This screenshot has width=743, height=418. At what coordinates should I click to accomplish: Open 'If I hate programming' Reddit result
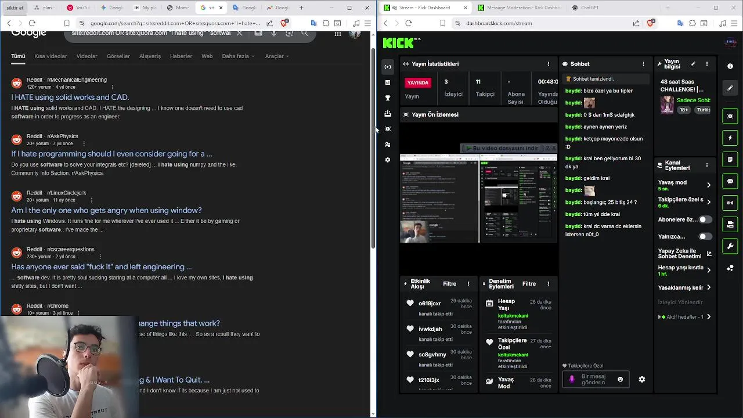point(111,154)
